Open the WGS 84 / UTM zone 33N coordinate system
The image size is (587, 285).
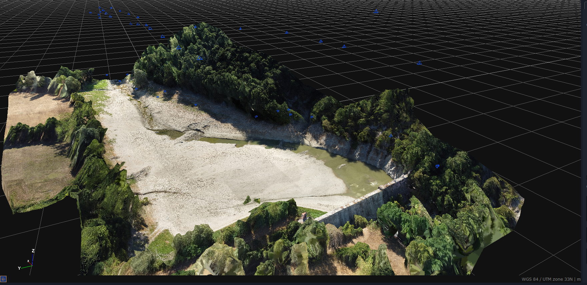(x=546, y=279)
